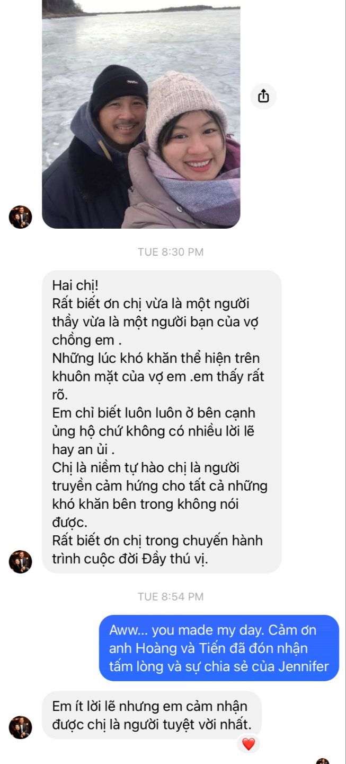The height and width of the screenshot is (764, 346).
Task: Open the sender avatar next to the photo
Action: (x=21, y=217)
